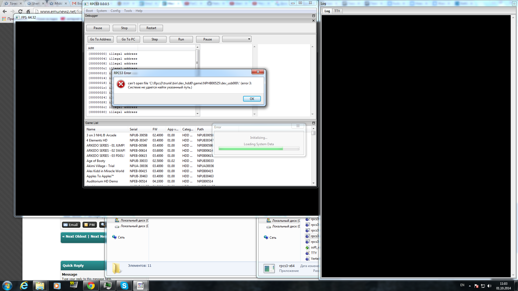Open the Windows Start menu
The height and width of the screenshot is (291, 518).
(7, 286)
